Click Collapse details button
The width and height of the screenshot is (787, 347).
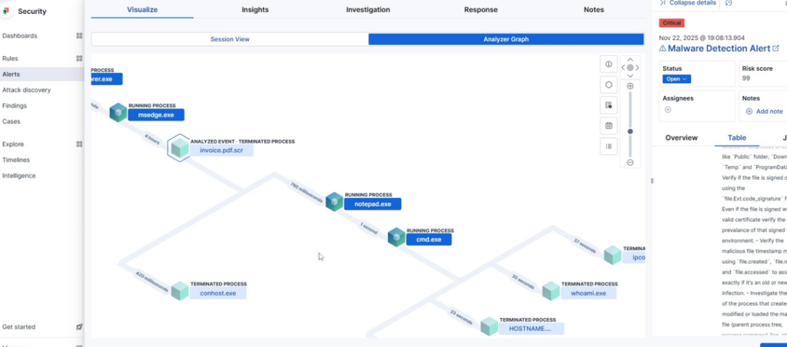coord(689,3)
